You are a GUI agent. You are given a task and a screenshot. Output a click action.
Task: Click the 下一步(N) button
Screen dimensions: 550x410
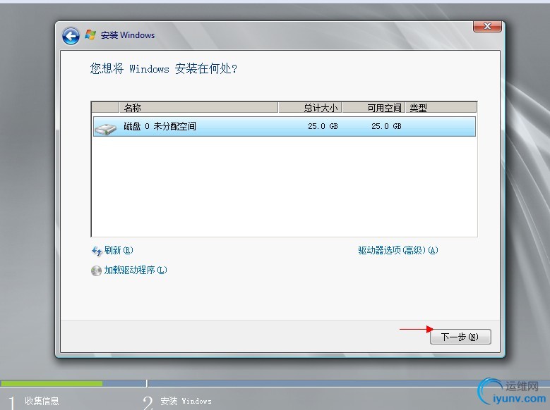[460, 337]
